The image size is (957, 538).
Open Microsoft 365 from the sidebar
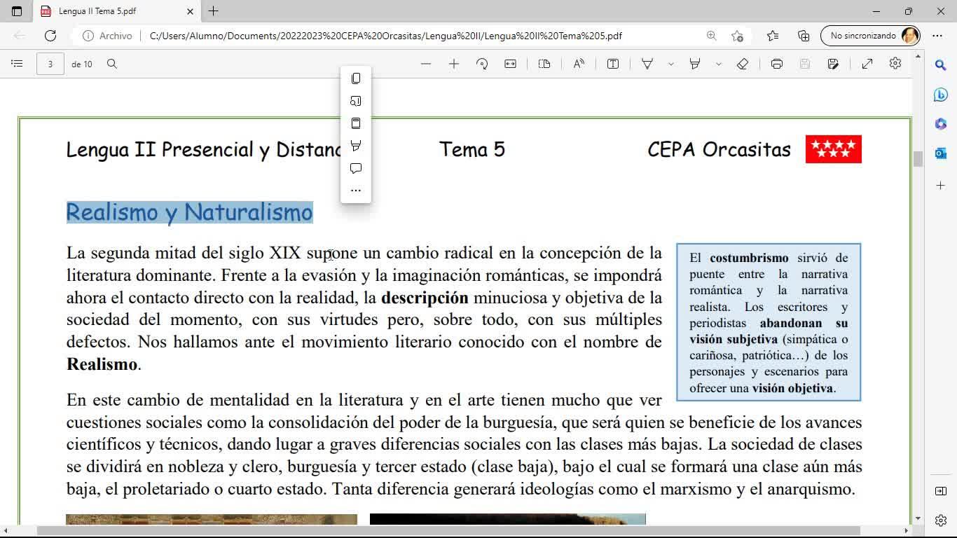coord(941,124)
